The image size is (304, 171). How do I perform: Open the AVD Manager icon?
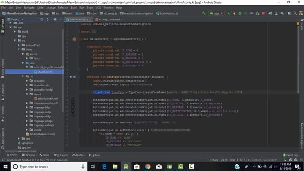276,13
